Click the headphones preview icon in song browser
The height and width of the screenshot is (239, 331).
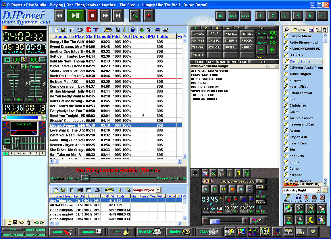222,173
